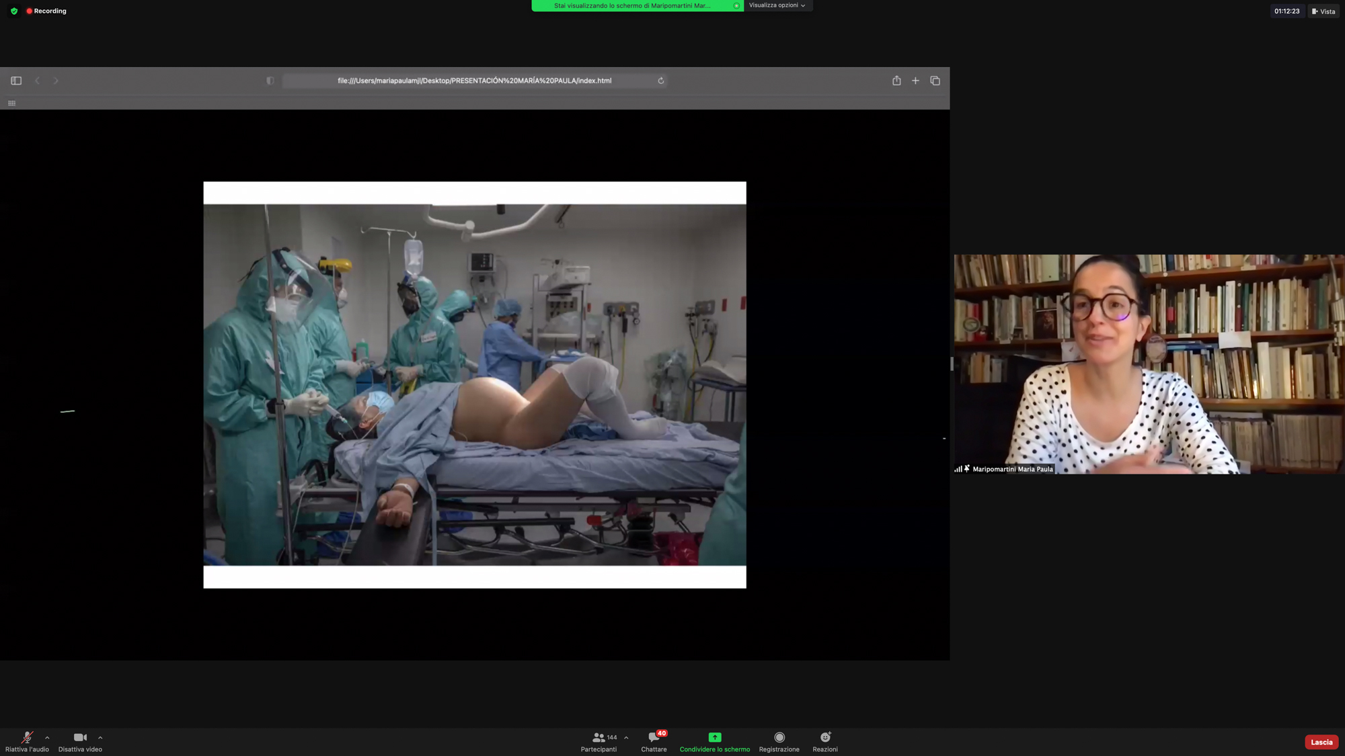Expand audio options arrow
The width and height of the screenshot is (1345, 756).
coord(47,738)
